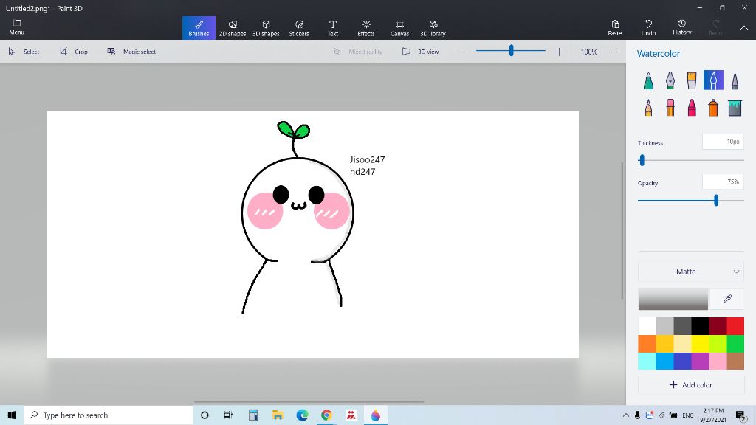Viewport: 756px width, 425px height.
Task: Open Microsoft Edge from the taskbar
Action: [x=302, y=415]
